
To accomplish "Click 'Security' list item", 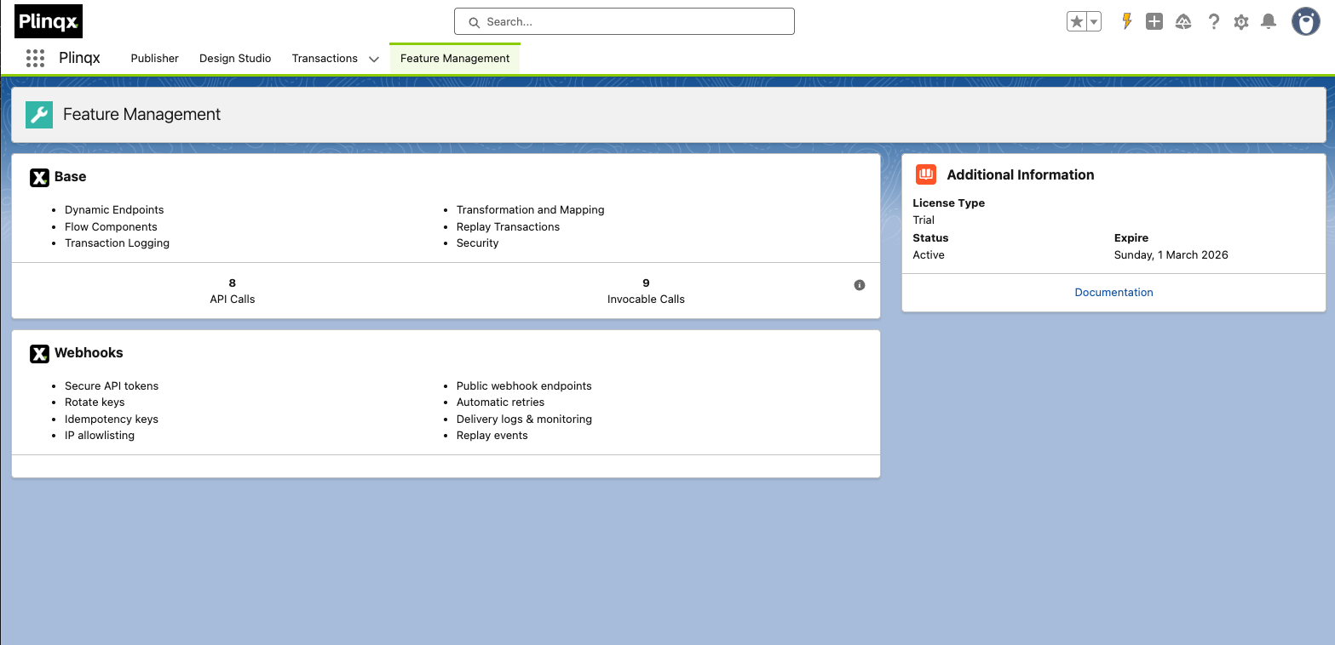I will coord(477,243).
